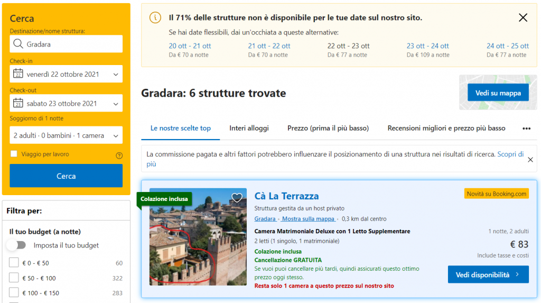Click the blue Cerca button
The image size is (541, 303).
[66, 176]
